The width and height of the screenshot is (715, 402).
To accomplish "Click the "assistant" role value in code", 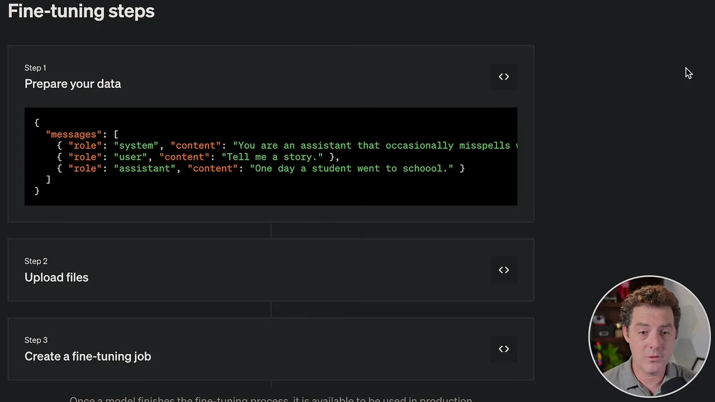I will pos(144,168).
